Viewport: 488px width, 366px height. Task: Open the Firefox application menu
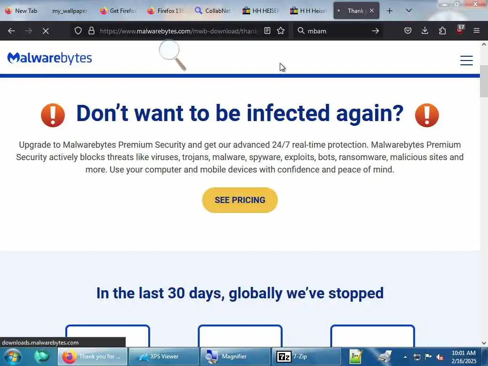point(477,31)
